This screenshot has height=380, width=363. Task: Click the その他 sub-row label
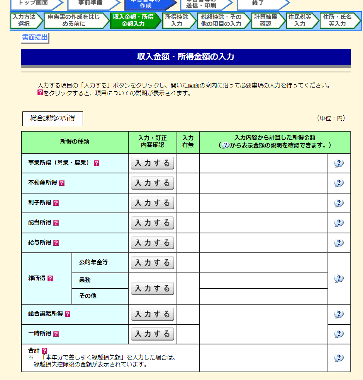click(x=88, y=296)
